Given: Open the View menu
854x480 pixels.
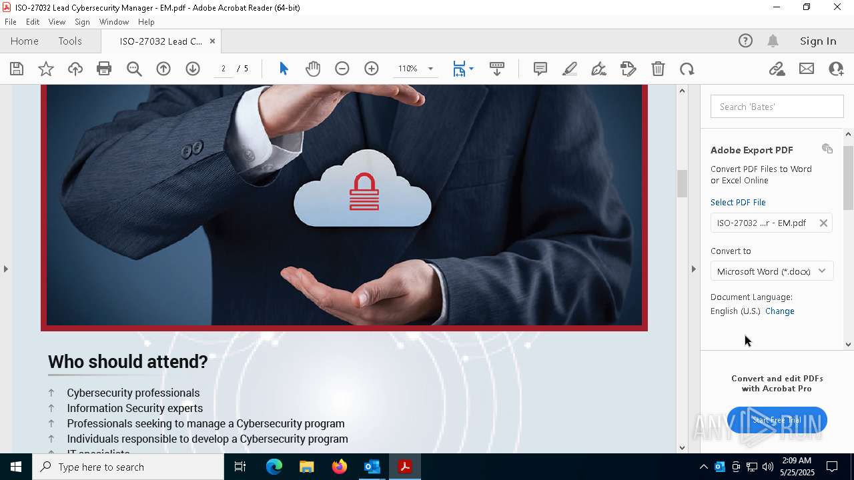Looking at the screenshot, I should click(57, 22).
